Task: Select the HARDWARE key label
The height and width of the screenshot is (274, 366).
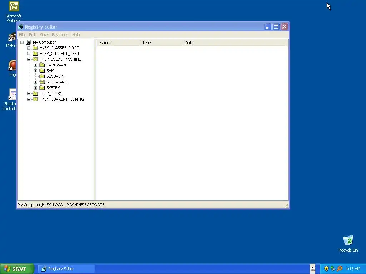Action: [x=57, y=65]
